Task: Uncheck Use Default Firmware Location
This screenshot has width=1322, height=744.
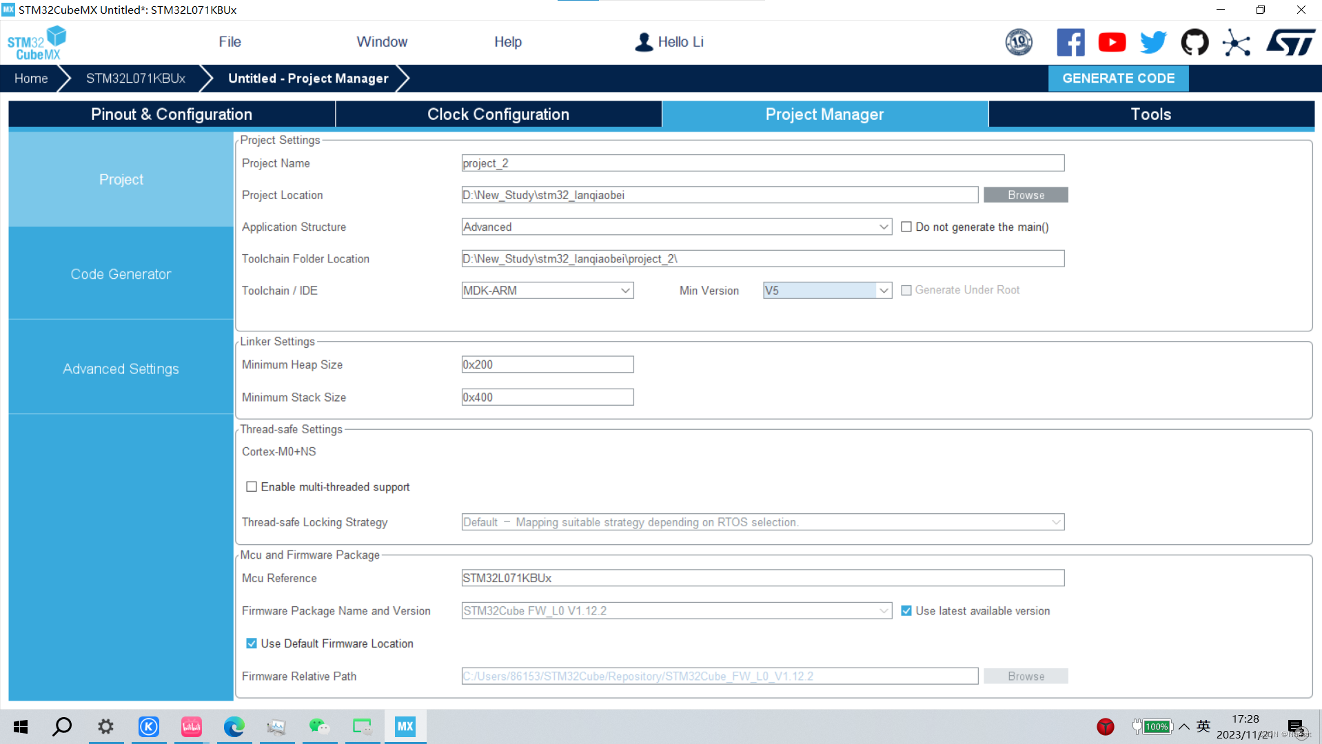Action: click(x=252, y=643)
